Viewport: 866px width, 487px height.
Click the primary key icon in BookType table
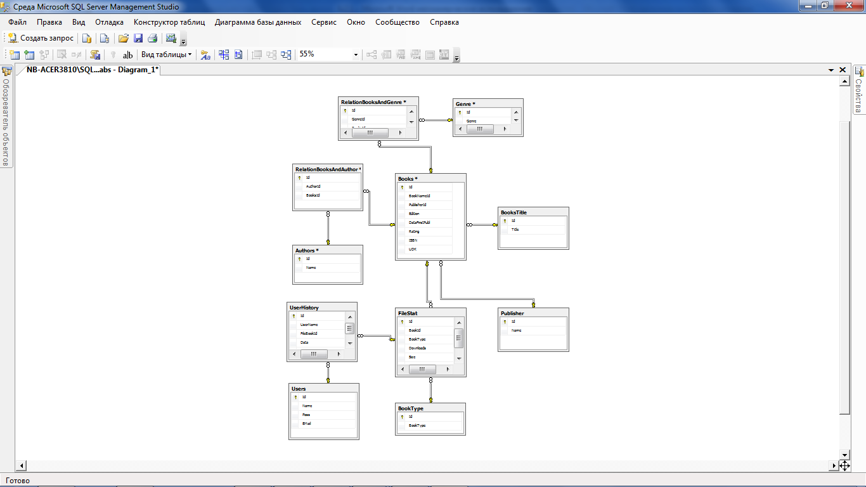[x=402, y=417]
